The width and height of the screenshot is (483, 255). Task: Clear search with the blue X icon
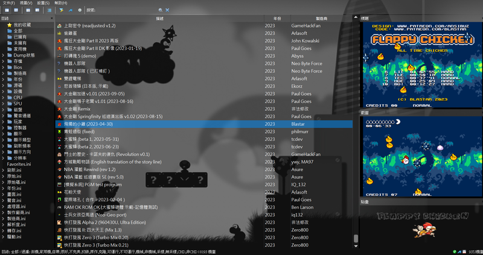coord(167,10)
